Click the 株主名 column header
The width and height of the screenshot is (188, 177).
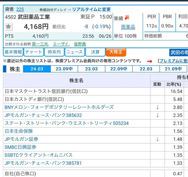(76, 80)
